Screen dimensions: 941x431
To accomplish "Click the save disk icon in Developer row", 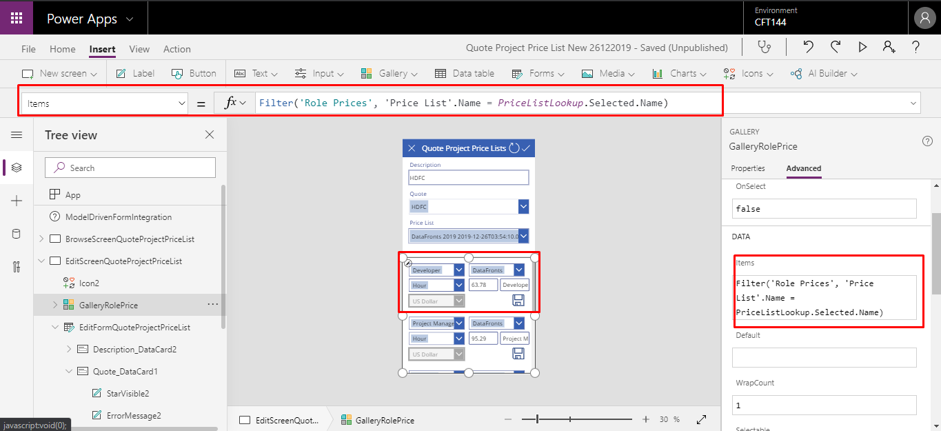I will click(x=518, y=301).
